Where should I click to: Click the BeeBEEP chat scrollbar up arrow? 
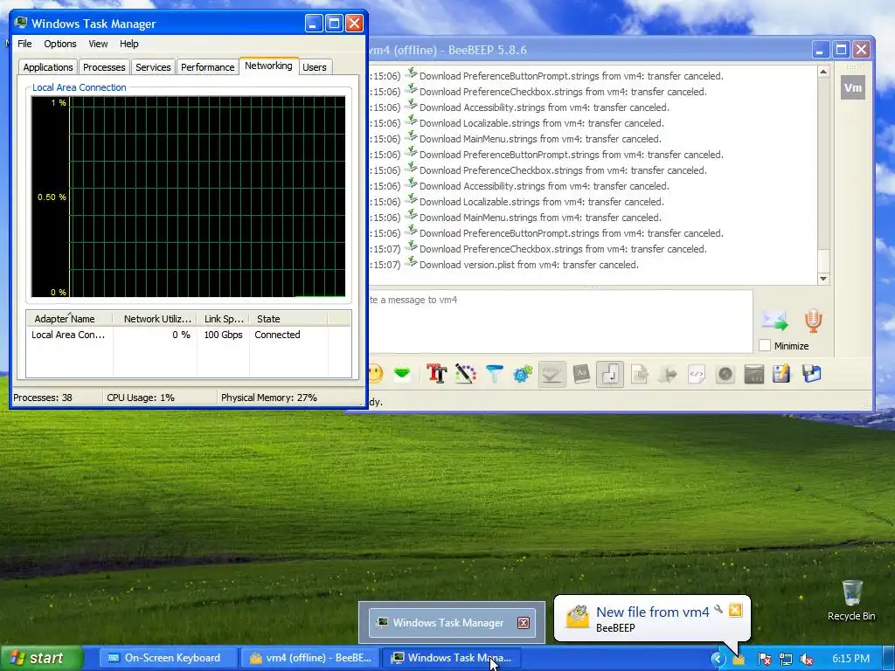click(823, 72)
